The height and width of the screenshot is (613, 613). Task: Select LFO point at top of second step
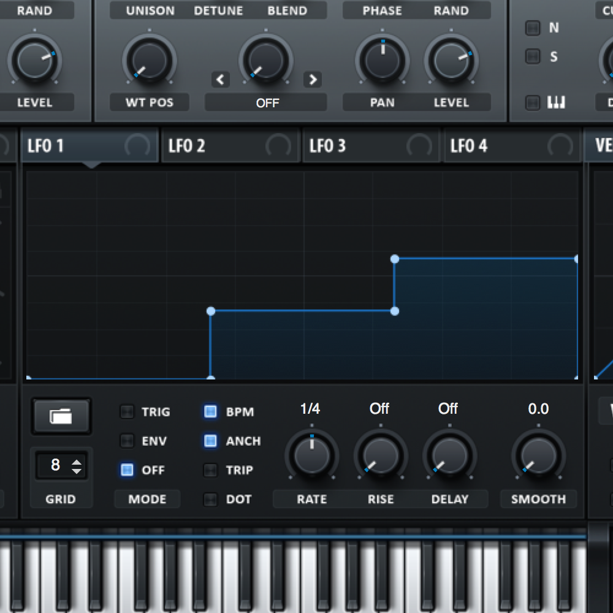coord(395,259)
